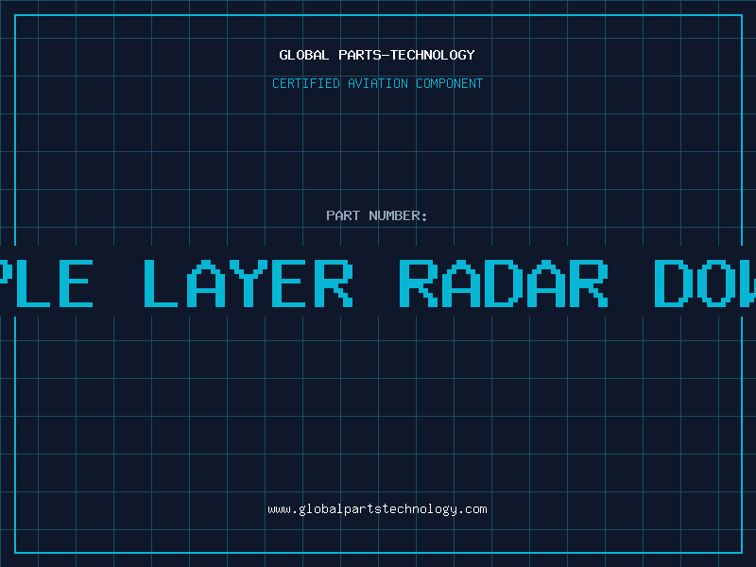Click the CERTIFIED AVIATION COMPONENT subtitle
Screen dimensions: 756x567
pyautogui.click(x=377, y=83)
